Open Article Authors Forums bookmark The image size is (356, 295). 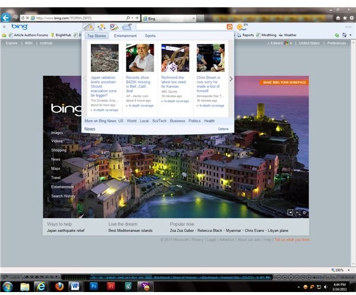click(x=28, y=35)
